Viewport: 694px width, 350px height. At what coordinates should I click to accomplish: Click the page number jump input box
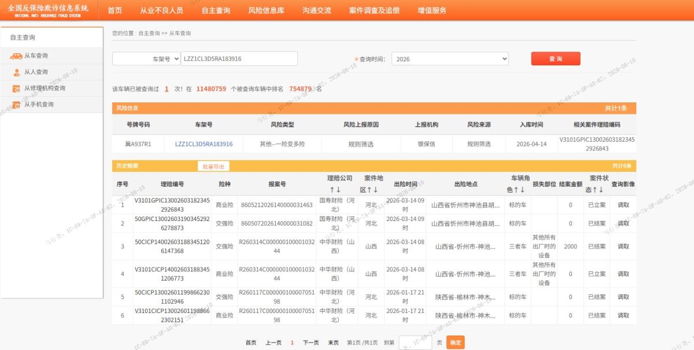[415, 342]
